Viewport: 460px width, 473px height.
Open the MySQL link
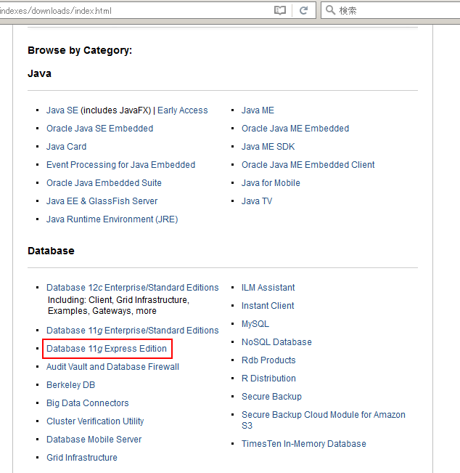point(255,324)
